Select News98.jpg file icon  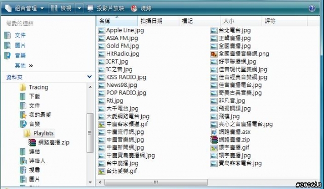click(x=101, y=85)
